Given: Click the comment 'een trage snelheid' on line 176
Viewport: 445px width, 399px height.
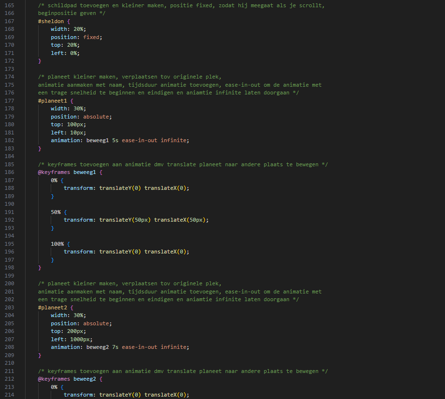Looking at the screenshot, I should [168, 93].
